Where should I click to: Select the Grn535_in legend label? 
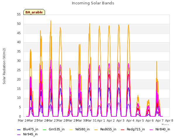pos(57,129)
